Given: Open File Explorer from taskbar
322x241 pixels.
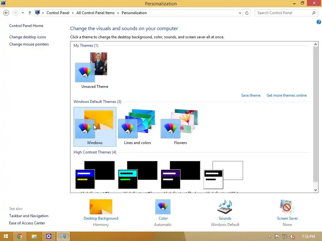Looking at the screenshot, I should click(34, 236).
